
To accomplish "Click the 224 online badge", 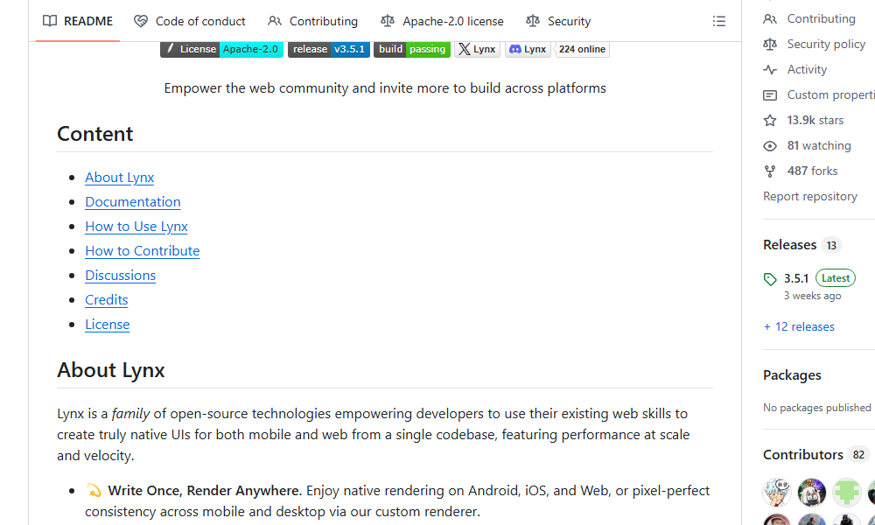I will click(x=582, y=49).
